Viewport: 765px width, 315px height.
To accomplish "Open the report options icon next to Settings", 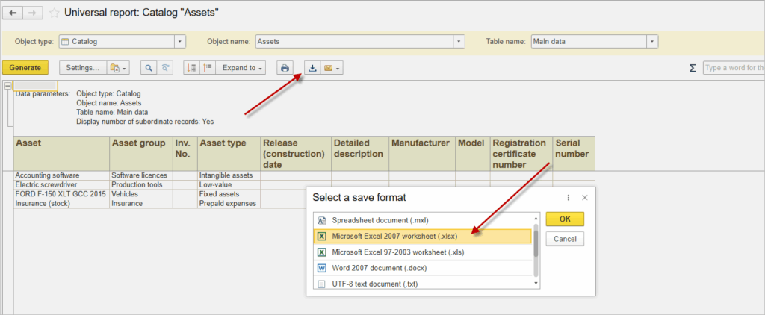I will (x=119, y=68).
